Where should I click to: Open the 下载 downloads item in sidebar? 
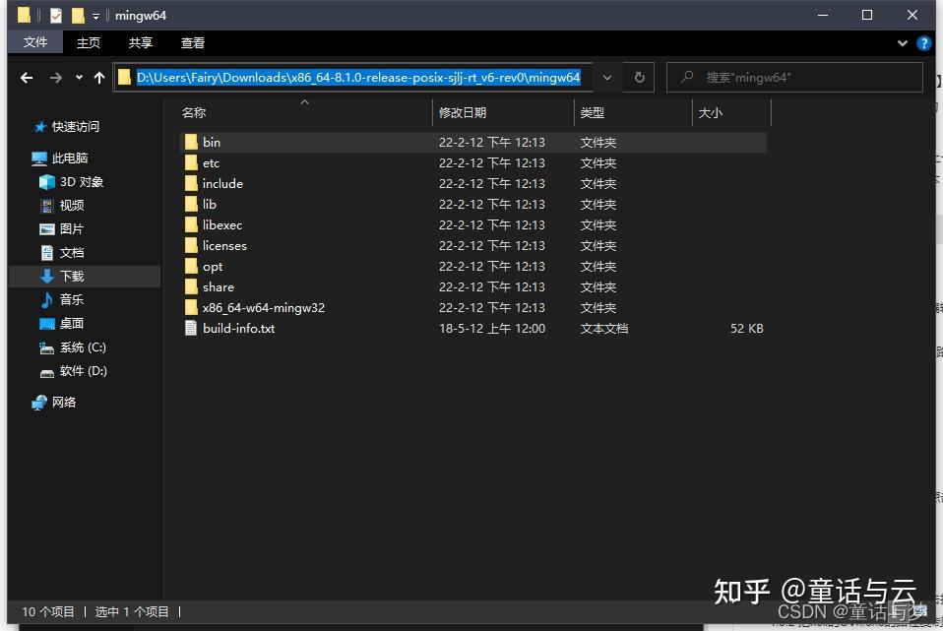coord(70,276)
